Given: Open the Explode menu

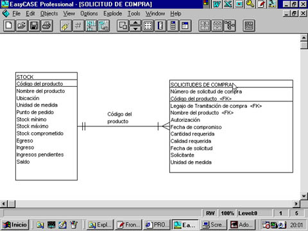Looking at the screenshot, I should (113, 13).
